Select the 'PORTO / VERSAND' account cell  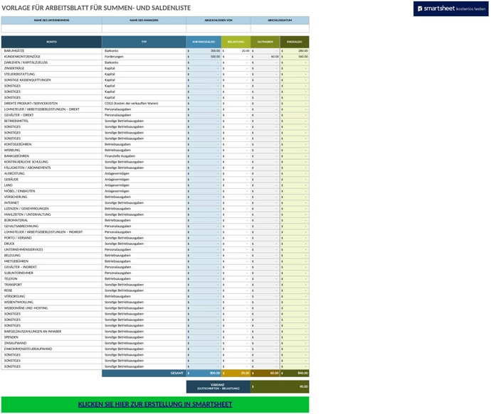point(51,238)
